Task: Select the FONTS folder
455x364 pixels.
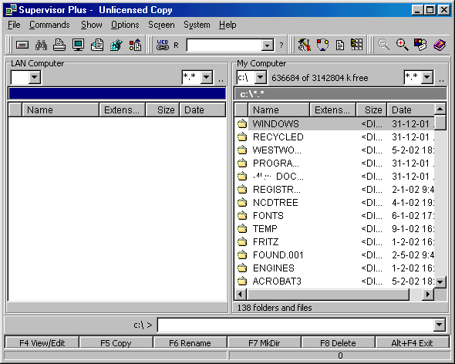Action: (268, 216)
